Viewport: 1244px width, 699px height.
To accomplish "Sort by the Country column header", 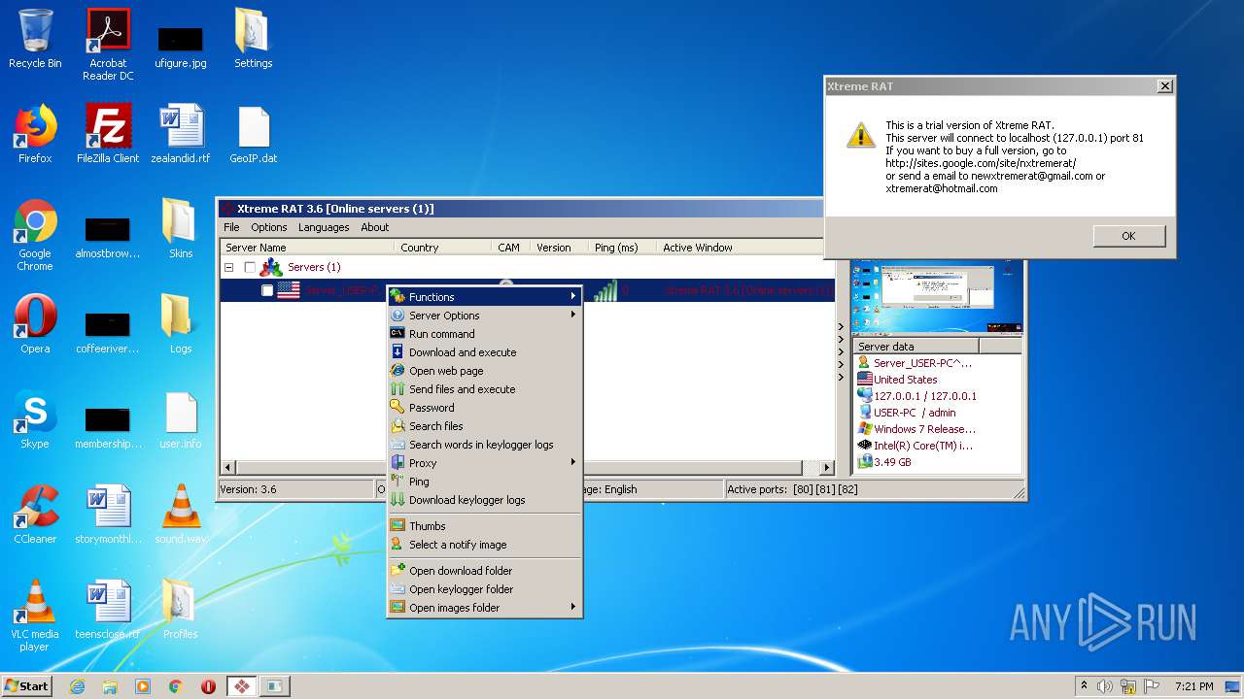I will point(442,248).
